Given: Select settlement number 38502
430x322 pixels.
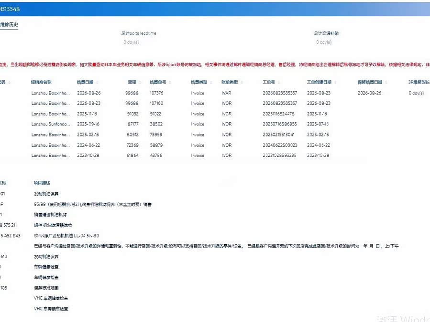Looking at the screenshot, I should 156,124.
